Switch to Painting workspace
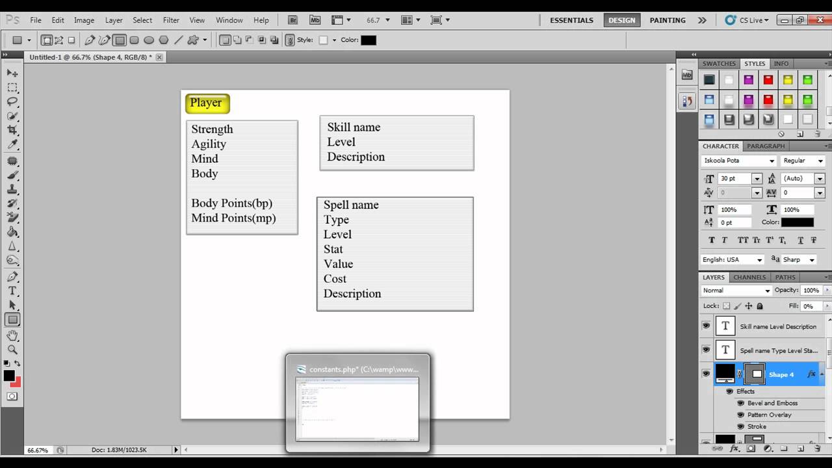Image resolution: width=832 pixels, height=468 pixels. click(x=668, y=20)
